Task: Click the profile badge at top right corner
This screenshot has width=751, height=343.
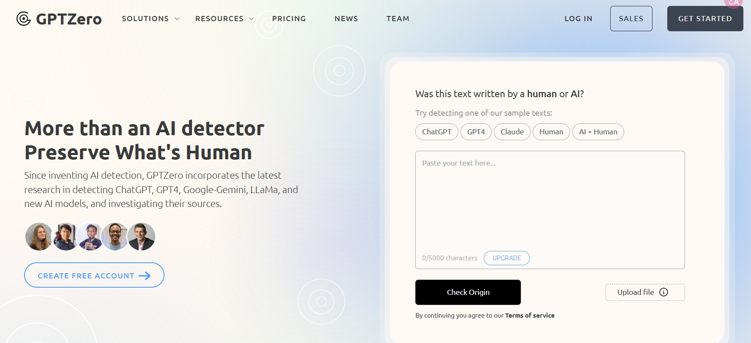Action: coord(734,3)
